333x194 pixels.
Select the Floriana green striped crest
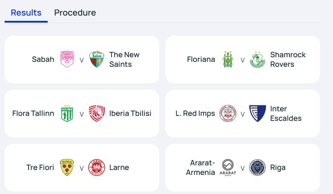point(228,59)
